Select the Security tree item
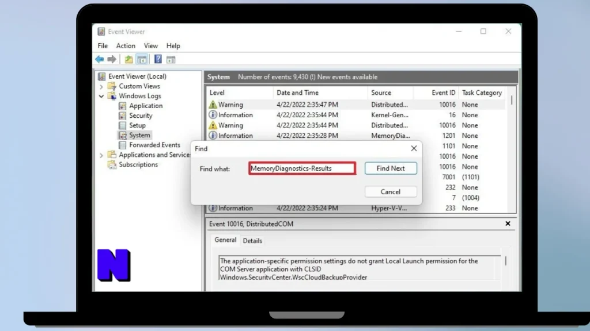 [x=141, y=116]
